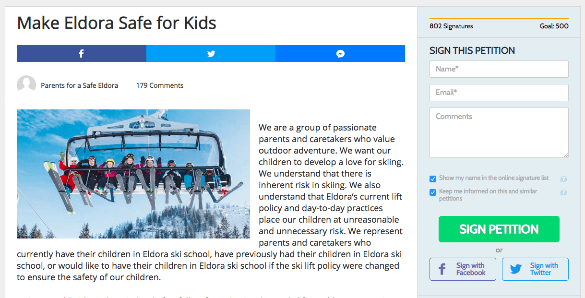Click Twitter logo in Sign with Twitter
This screenshot has width=585, height=298.
click(x=516, y=269)
